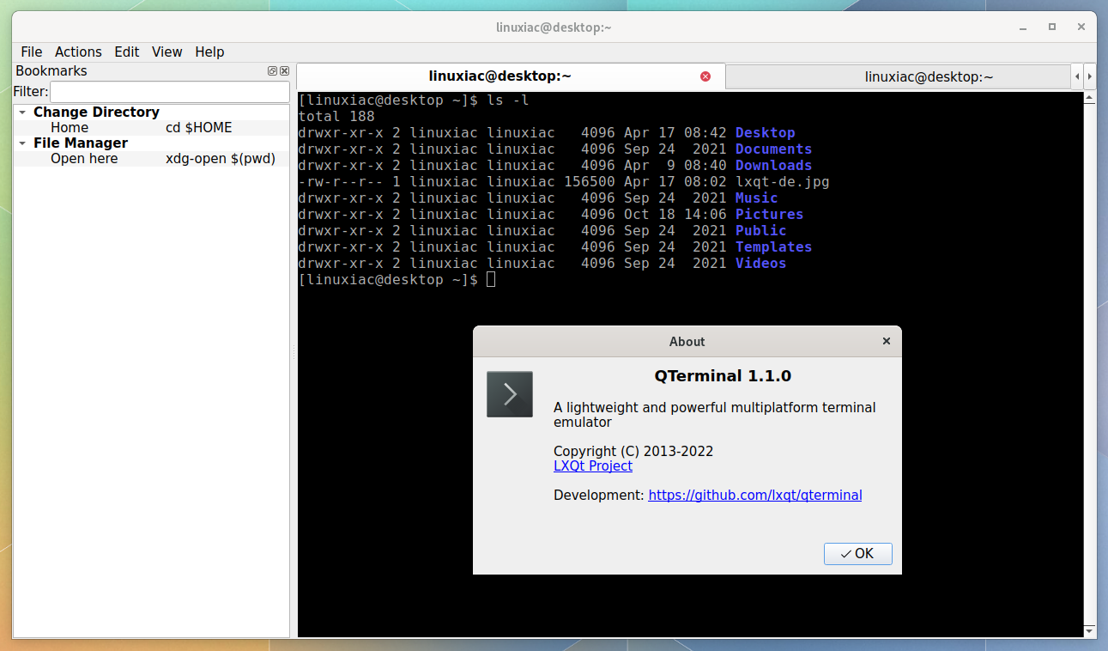Click the Copyright (C) 2013-2022 text
This screenshot has width=1108, height=651.
(x=633, y=451)
